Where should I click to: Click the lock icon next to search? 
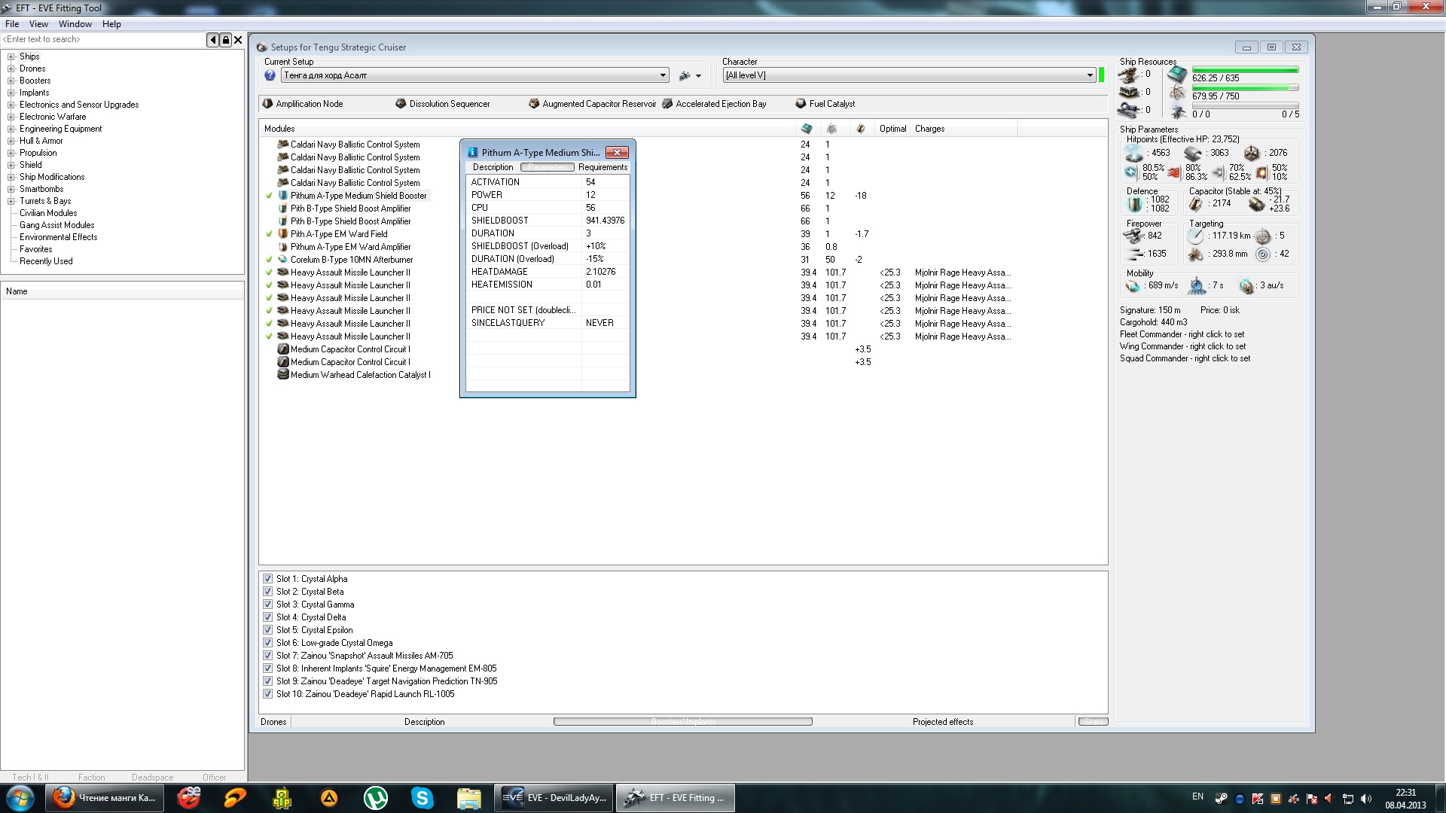[225, 40]
